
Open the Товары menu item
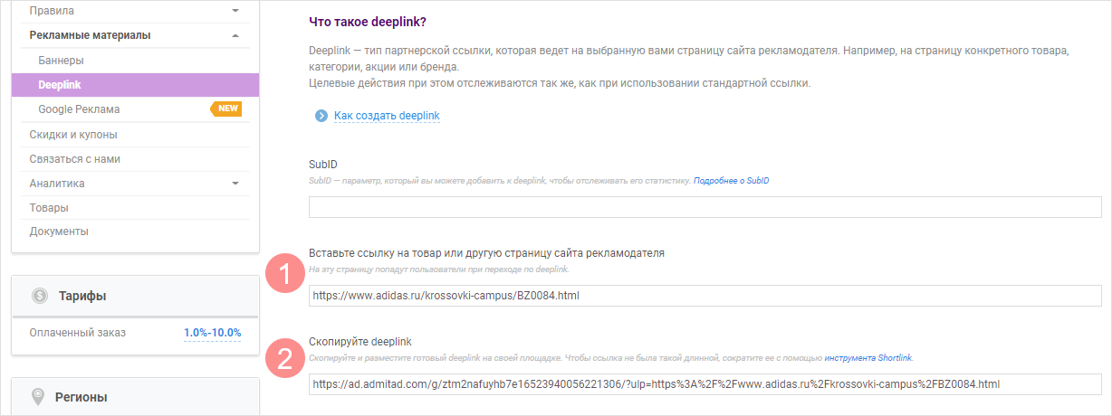pyautogui.click(x=49, y=208)
